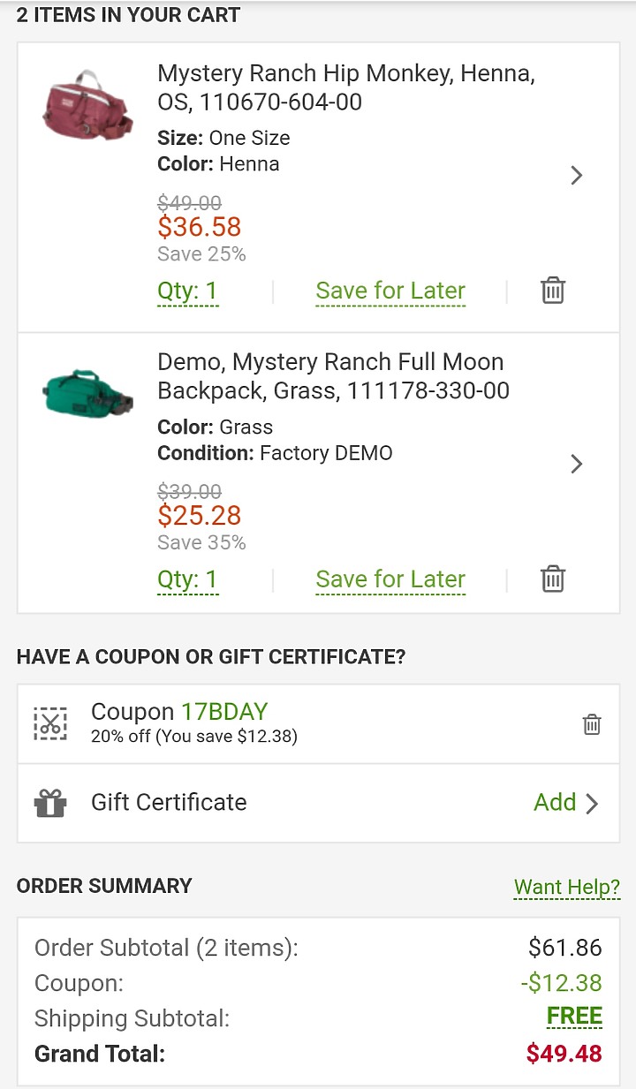
Task: Open the green Full Moon Backpack thumbnail
Action: click(x=87, y=394)
